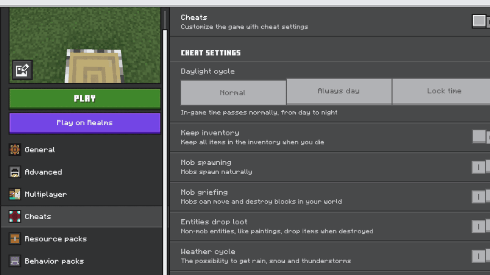
Task: Click the Behavior packs icon
Action: click(x=15, y=261)
